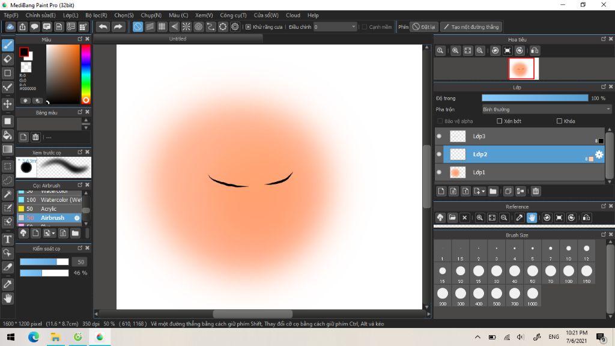Image resolution: width=615 pixels, height=346 pixels.
Task: Hide layer Lớp3 with visibility dot
Action: pyautogui.click(x=439, y=136)
